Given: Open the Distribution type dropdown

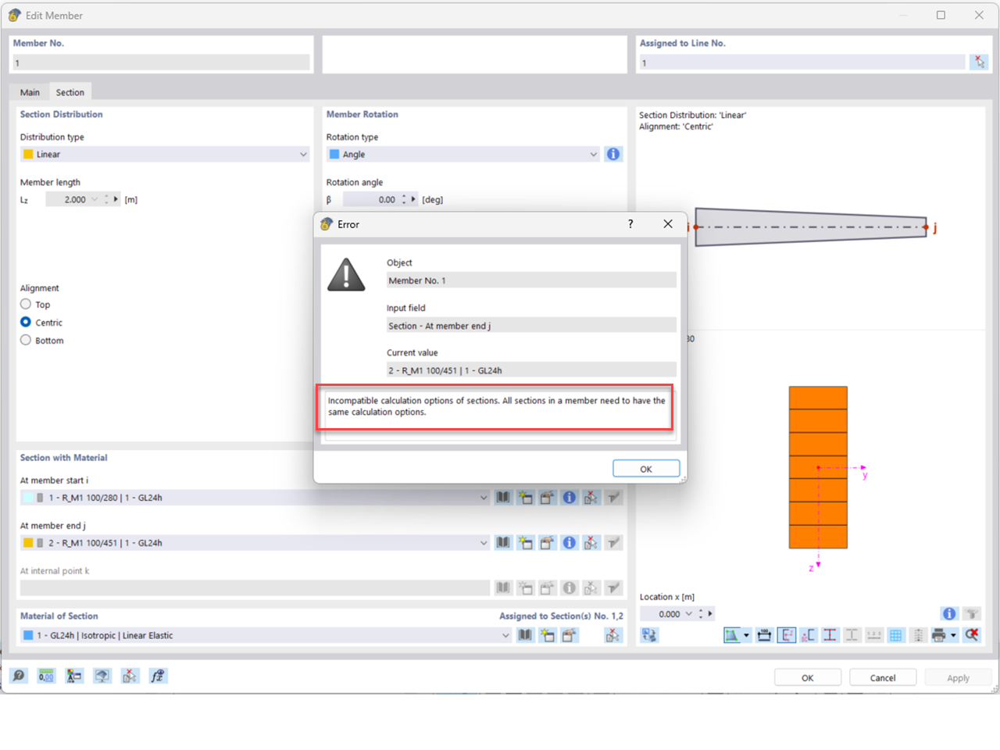Looking at the screenshot, I should click(303, 154).
